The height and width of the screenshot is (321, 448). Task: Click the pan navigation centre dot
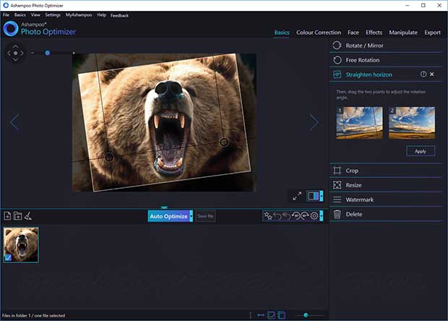point(15,54)
